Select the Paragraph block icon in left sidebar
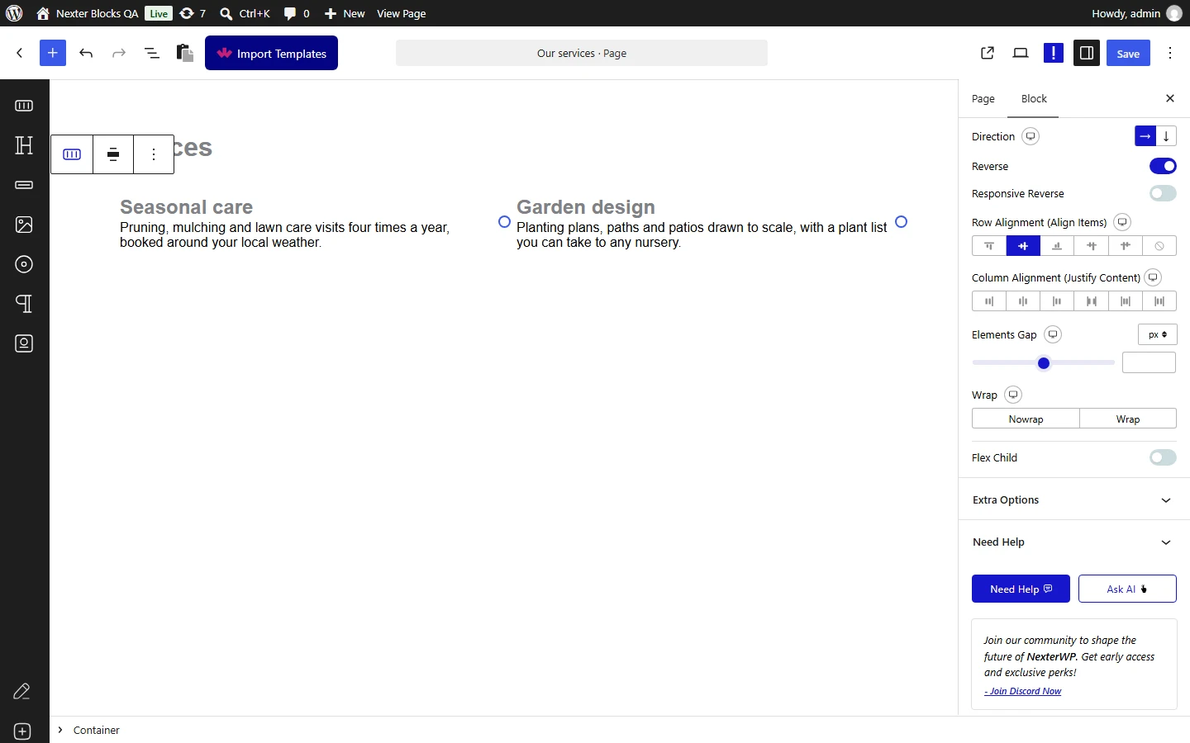Image resolution: width=1190 pixels, height=743 pixels. pos(24,304)
